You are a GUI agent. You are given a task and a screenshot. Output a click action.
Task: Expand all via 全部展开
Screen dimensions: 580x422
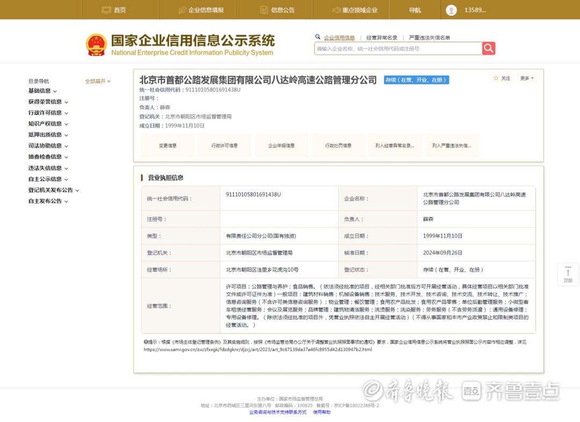point(98,81)
